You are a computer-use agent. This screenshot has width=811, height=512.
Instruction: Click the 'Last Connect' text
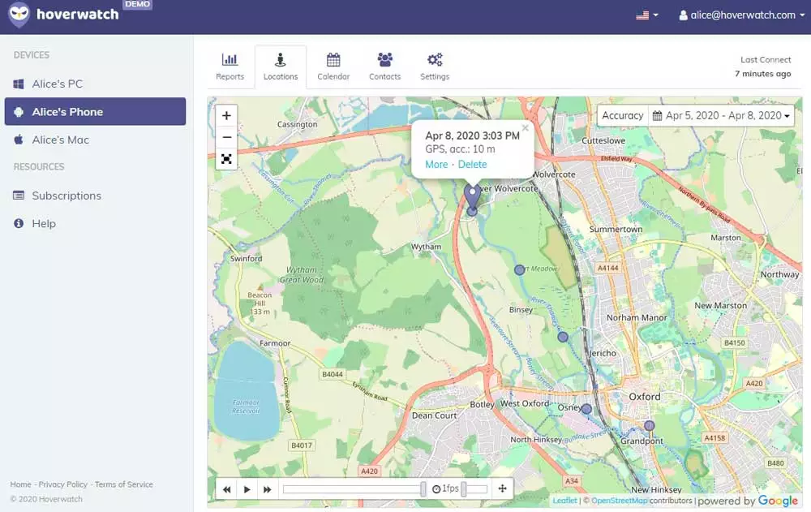[766, 59]
